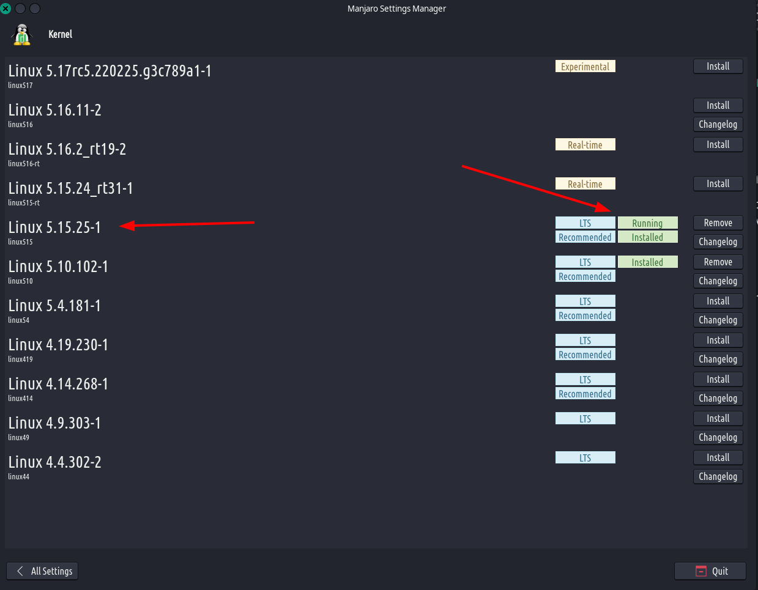Click Installed badge on Linux 5.15.25-1

click(648, 237)
